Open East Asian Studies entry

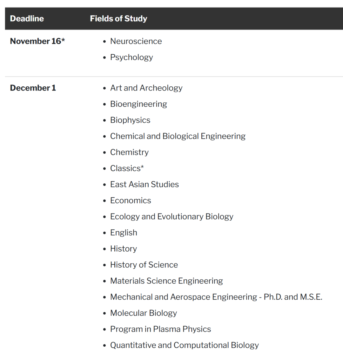(x=144, y=185)
